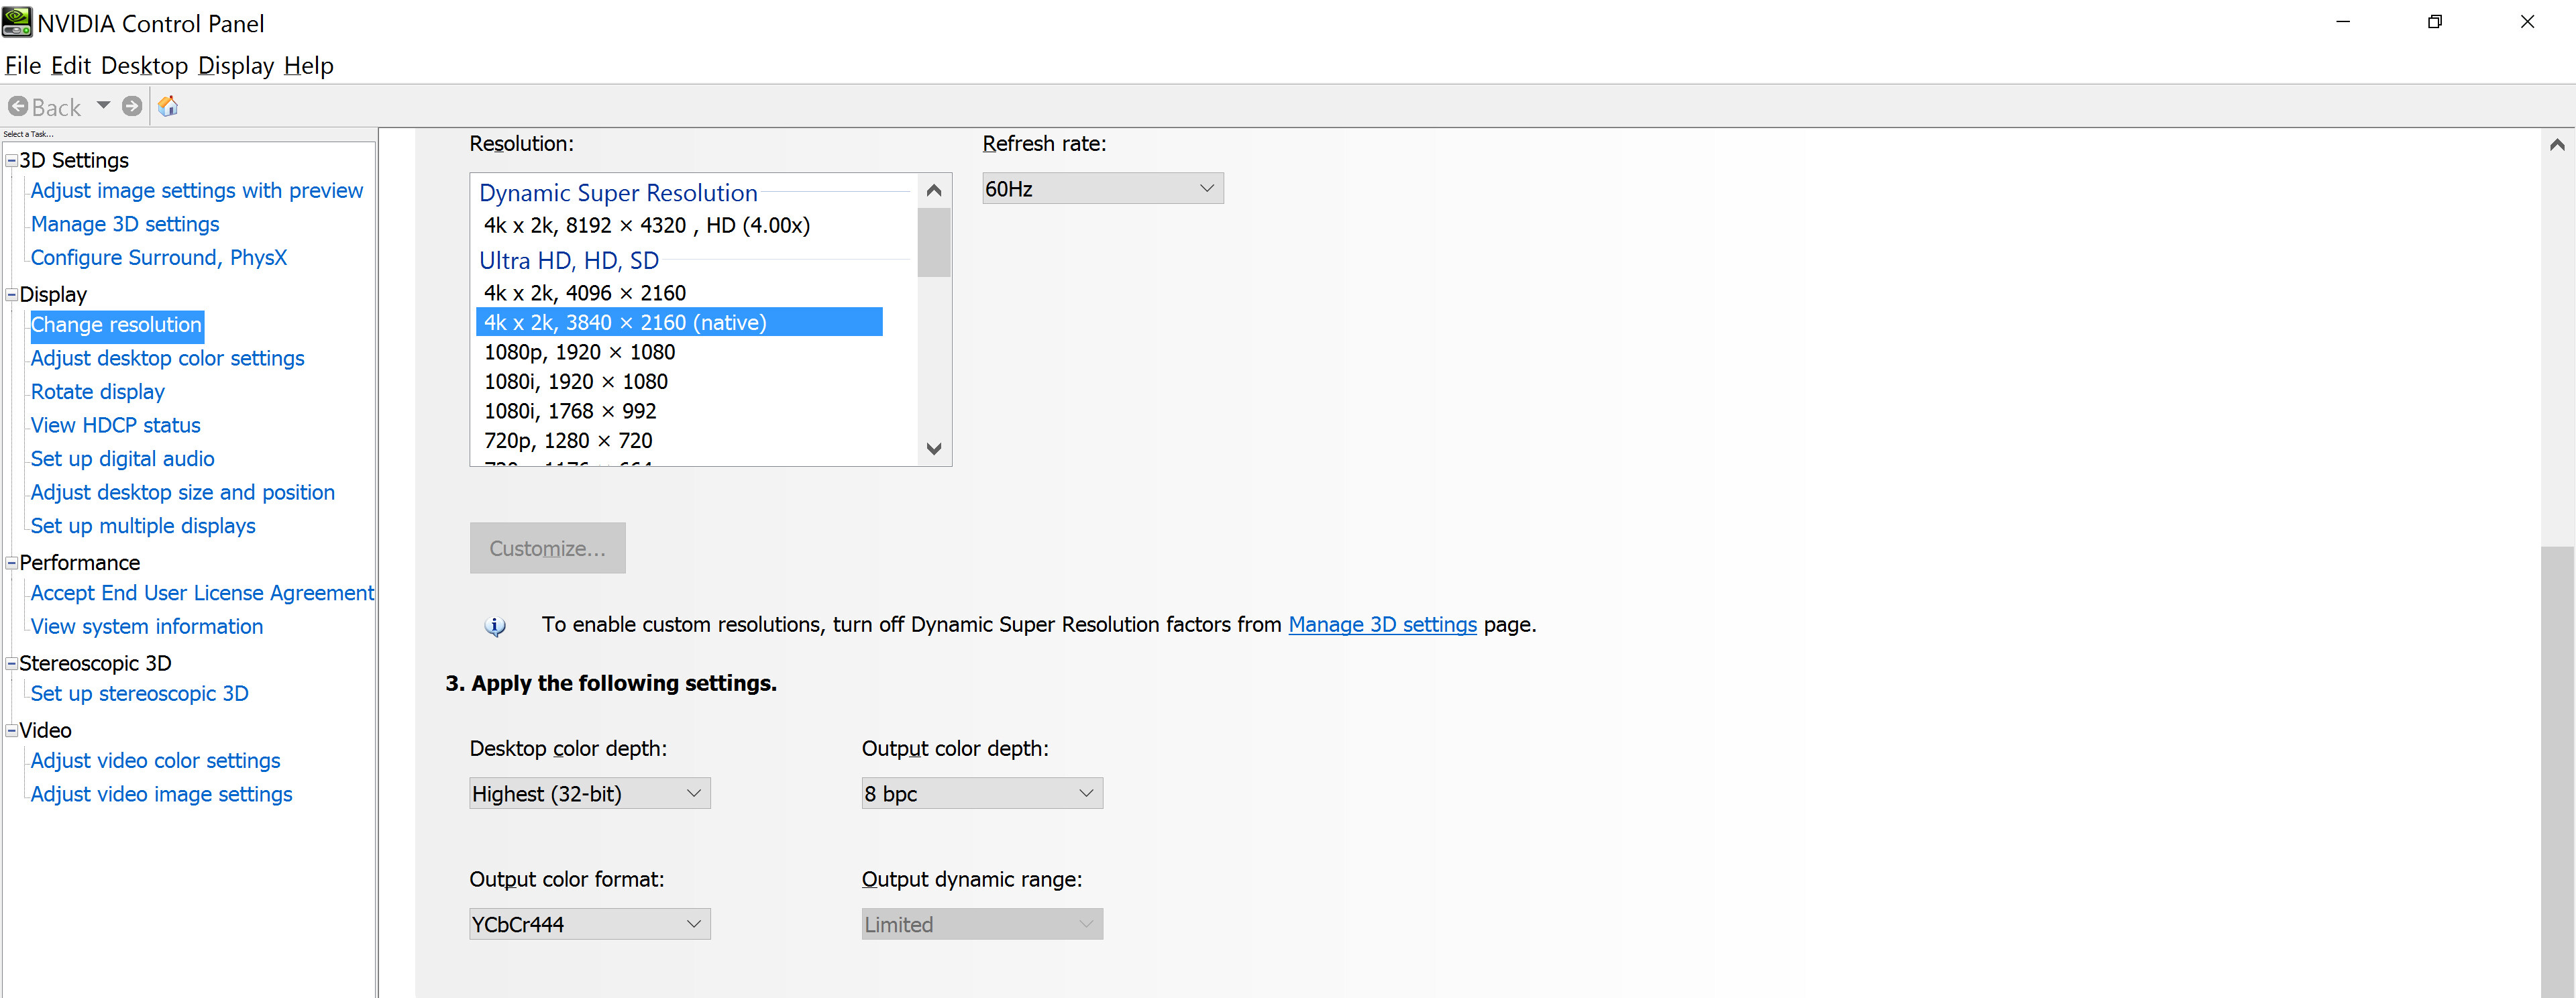The width and height of the screenshot is (2576, 998).
Task: Click the NVIDIA Control Panel title icon
Action: [x=17, y=22]
